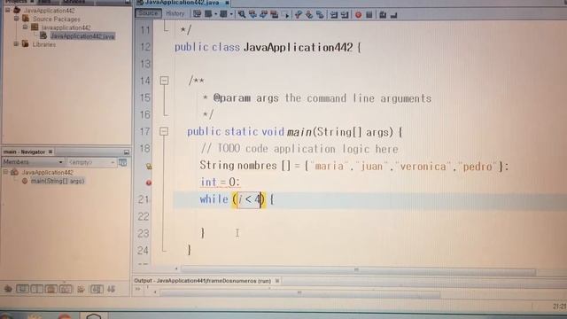Collapse JavaApplication442 class in Navigator
Image resolution: width=567 pixels, height=319 pixels.
pyautogui.click(x=5, y=172)
